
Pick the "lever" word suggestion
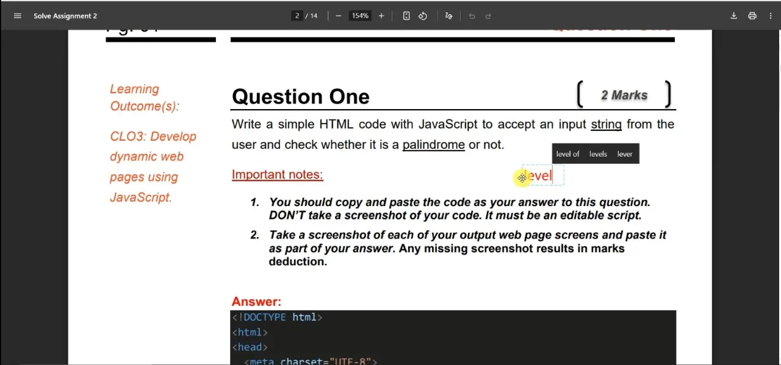click(624, 154)
